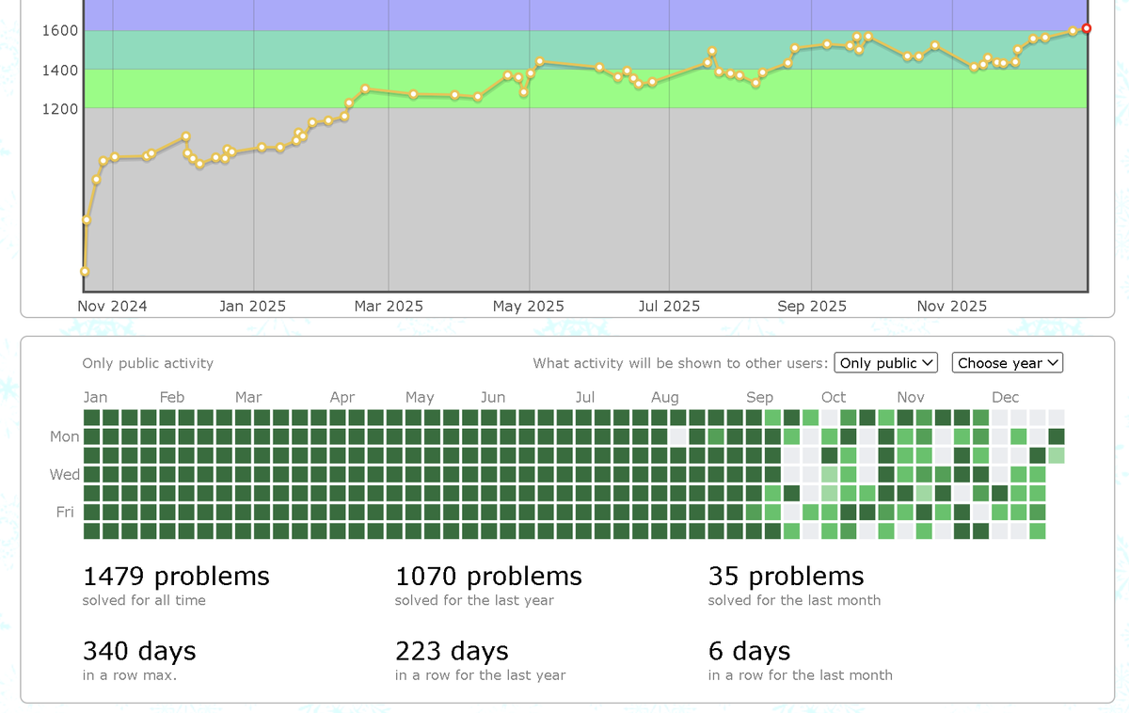The image size is (1129, 713).
Task: Click the 'Mar 2025' graph axis label
Action: 389,306
